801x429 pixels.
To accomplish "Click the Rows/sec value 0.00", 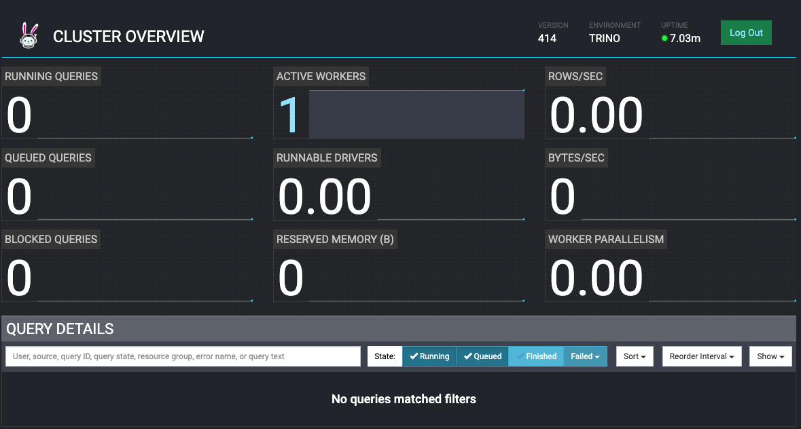I will (596, 115).
